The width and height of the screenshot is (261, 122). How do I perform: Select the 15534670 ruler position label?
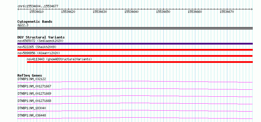tap(227, 12)
